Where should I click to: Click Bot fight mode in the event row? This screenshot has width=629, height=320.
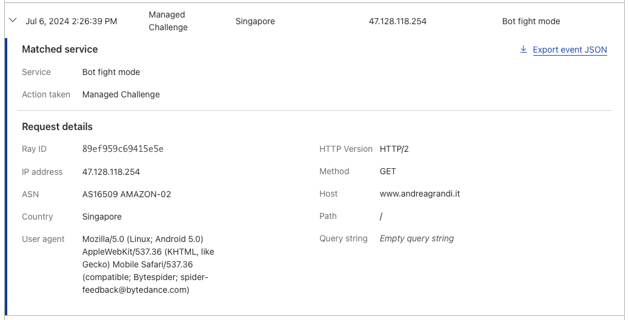click(x=531, y=21)
